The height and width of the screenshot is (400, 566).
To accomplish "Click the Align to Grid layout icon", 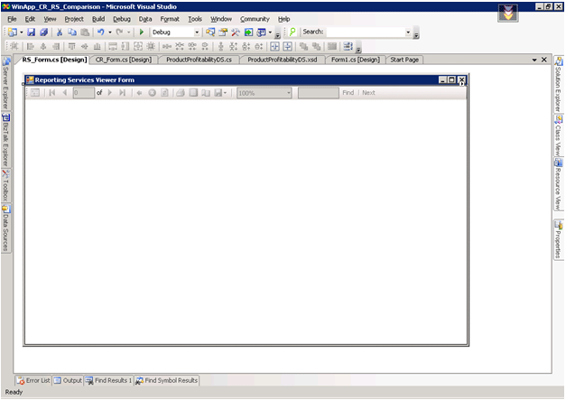I will [x=14, y=46].
